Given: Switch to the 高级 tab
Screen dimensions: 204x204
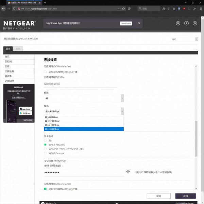Looking at the screenshot, I should (x=18, y=49).
